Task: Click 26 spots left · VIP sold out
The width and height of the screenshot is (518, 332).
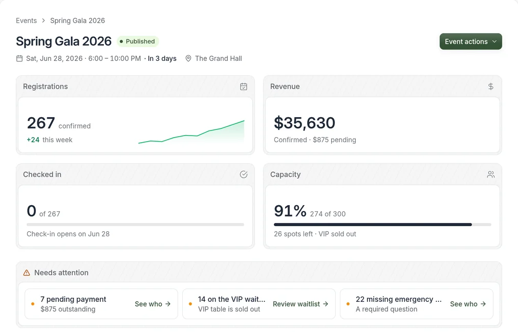Action: [x=315, y=234]
